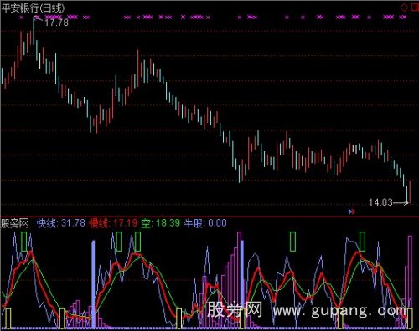419x331 pixels.
Task: Select the 空: 18.39 indicator value
Action: pyautogui.click(x=160, y=223)
